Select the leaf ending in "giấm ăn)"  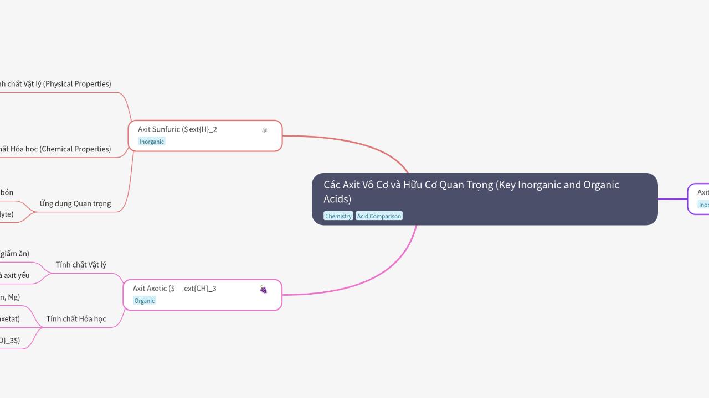pyautogui.click(x=14, y=254)
